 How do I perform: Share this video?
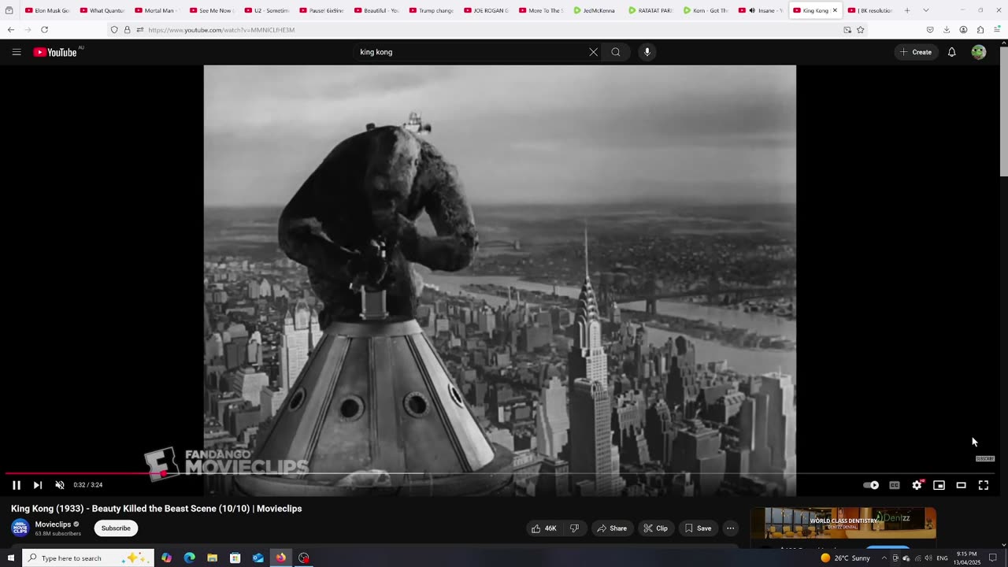tap(612, 528)
